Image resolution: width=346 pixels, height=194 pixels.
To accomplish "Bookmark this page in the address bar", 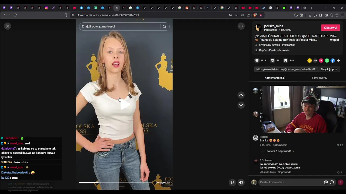I will pyautogui.click(x=66, y=15).
